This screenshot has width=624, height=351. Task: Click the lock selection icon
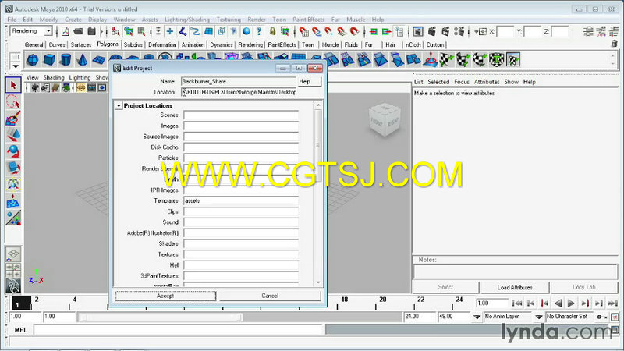tap(272, 31)
